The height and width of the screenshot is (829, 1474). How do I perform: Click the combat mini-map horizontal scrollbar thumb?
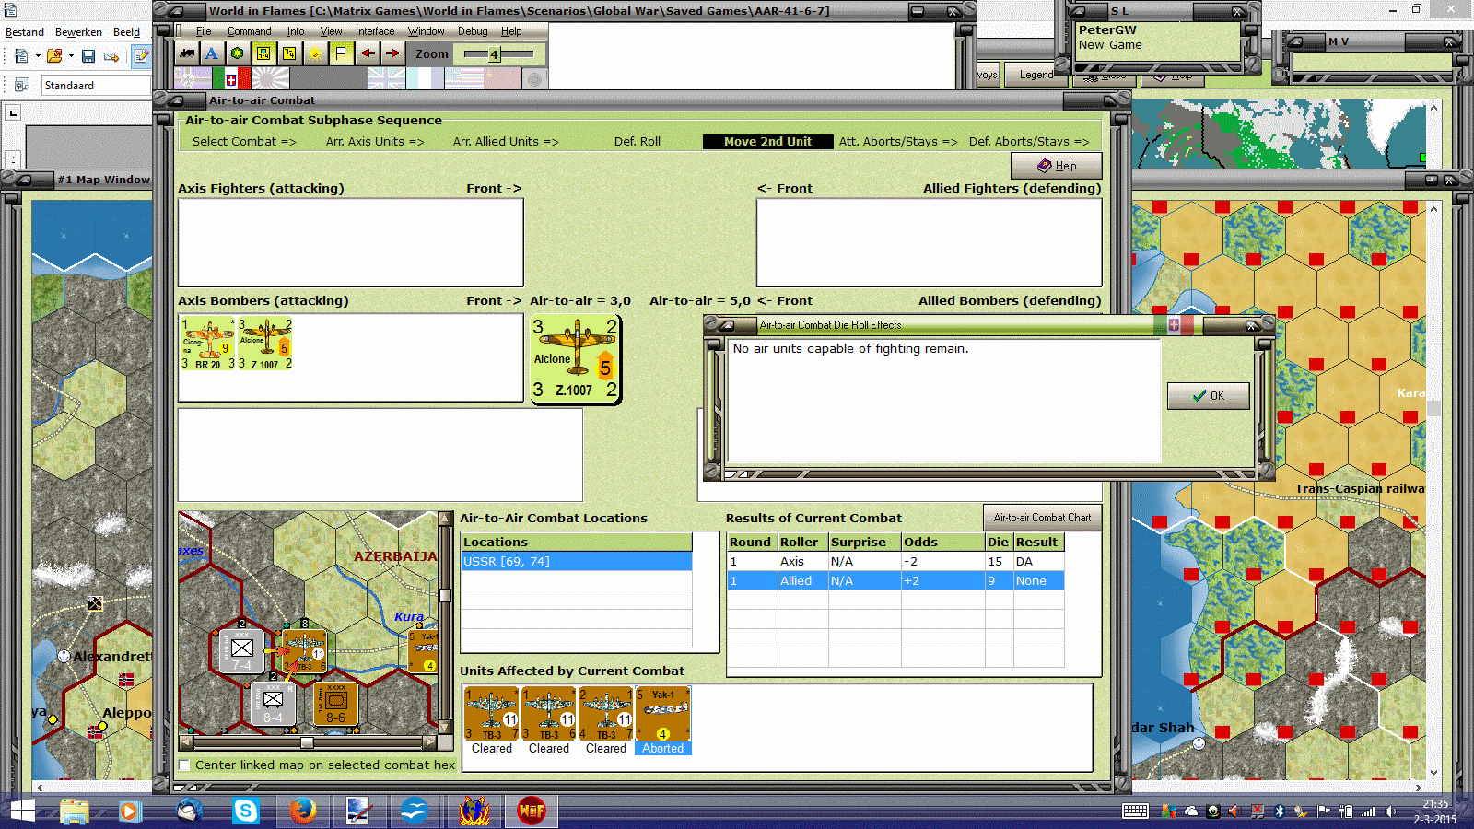click(307, 742)
